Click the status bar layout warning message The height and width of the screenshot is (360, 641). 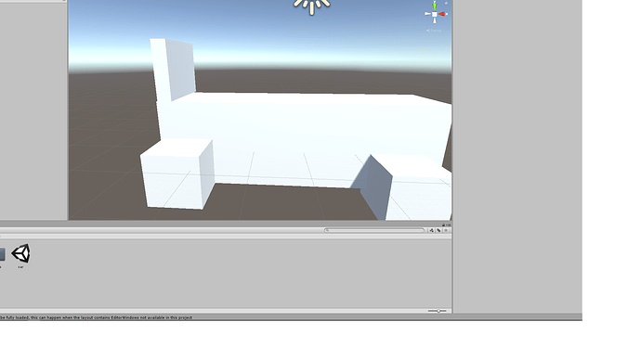[x=96, y=317]
